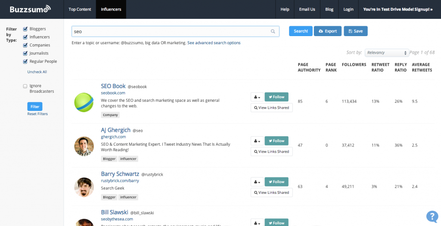441x226 pixels.
Task: Follow SEO Book on Twitter
Action: [276, 97]
